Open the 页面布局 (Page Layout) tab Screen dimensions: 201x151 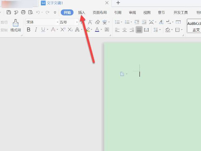(x=100, y=13)
